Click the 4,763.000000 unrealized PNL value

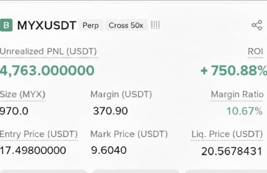point(47,71)
